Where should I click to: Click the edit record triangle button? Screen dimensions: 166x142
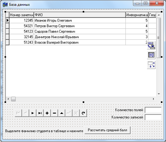point(62,113)
